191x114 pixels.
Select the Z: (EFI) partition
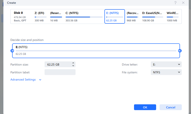tap(41, 16)
